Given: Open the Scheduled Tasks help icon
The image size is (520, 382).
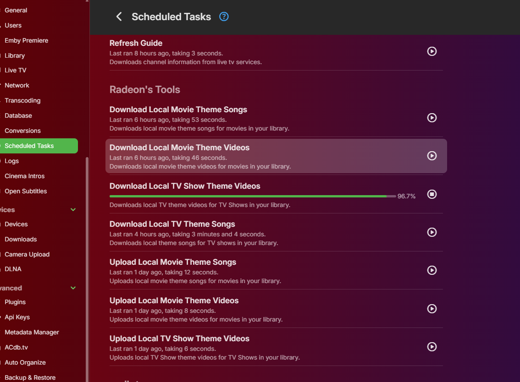Looking at the screenshot, I should pyautogui.click(x=224, y=17).
